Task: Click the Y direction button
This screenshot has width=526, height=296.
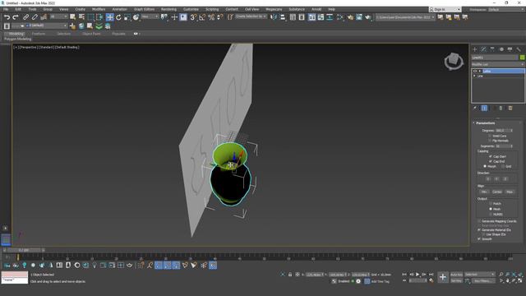Action: tap(496, 179)
